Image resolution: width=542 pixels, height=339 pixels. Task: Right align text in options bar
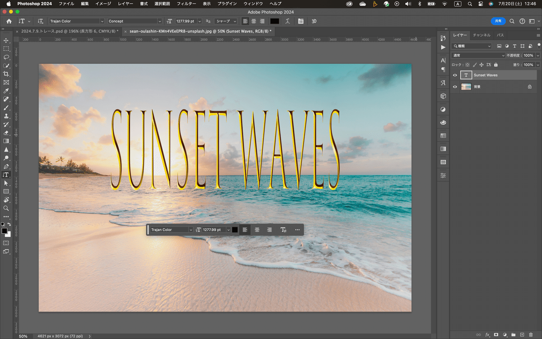[x=262, y=21]
